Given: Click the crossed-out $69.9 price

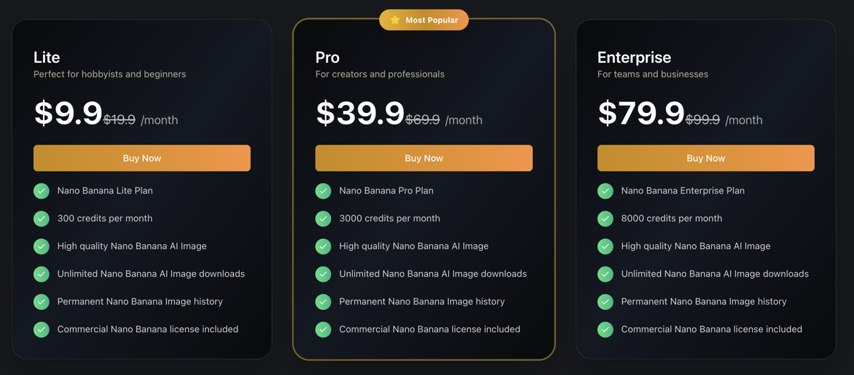Looking at the screenshot, I should [x=422, y=119].
